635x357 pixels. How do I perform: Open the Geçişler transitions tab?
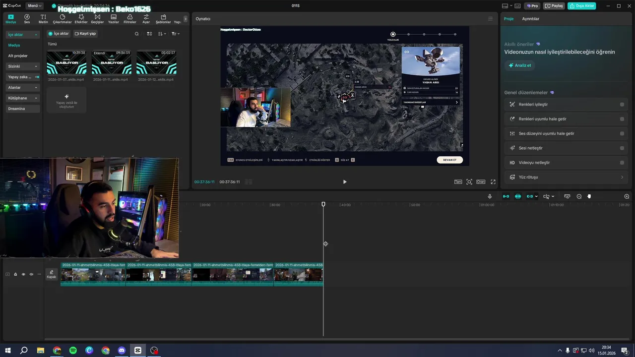[x=97, y=19]
